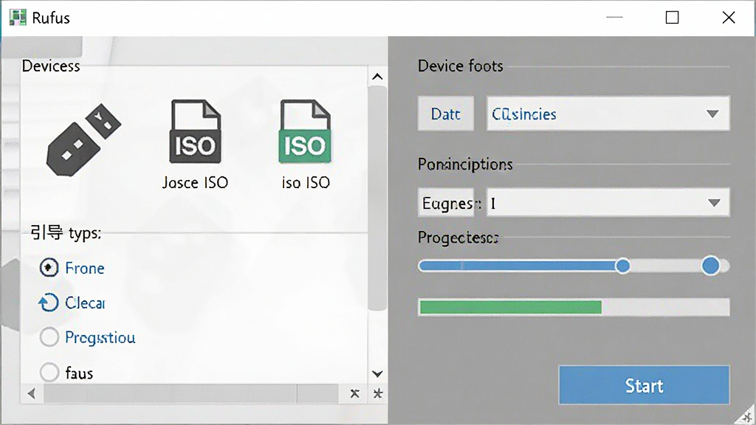This screenshot has width=756, height=425.
Task: Click the asterisk icon at list corner
Action: 377,393
